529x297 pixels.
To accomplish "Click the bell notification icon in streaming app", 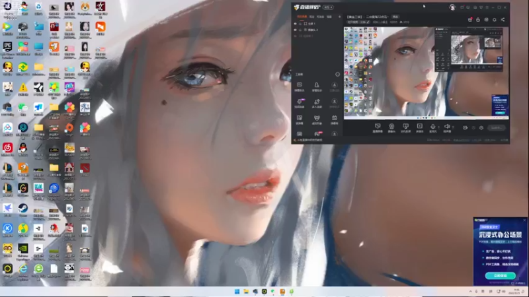I will (495, 20).
